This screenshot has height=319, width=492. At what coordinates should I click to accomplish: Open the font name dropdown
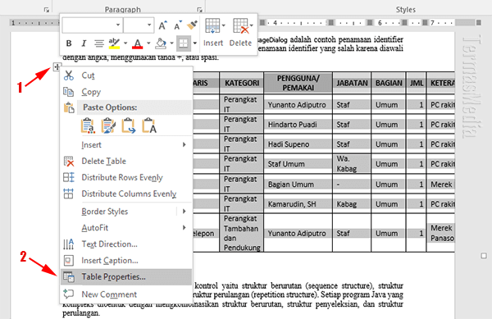118,25
